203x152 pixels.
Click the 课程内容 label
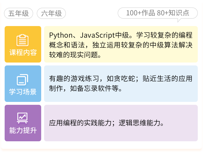(23, 53)
